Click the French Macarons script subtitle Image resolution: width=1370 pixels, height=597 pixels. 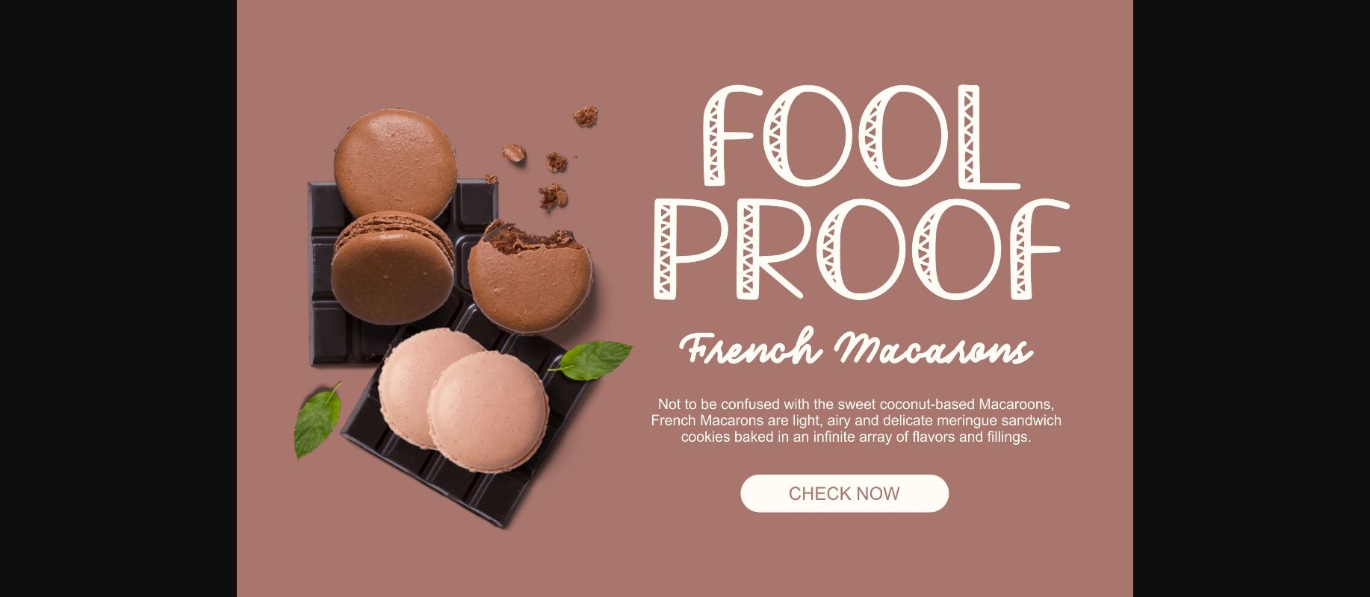(x=857, y=348)
